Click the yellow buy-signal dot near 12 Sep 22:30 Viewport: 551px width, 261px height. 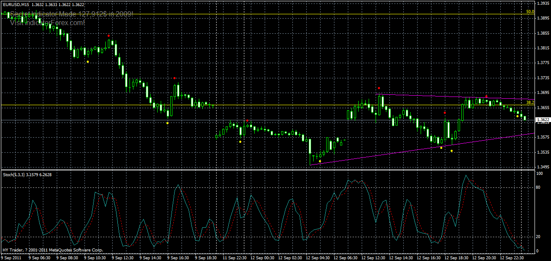[x=517, y=116]
